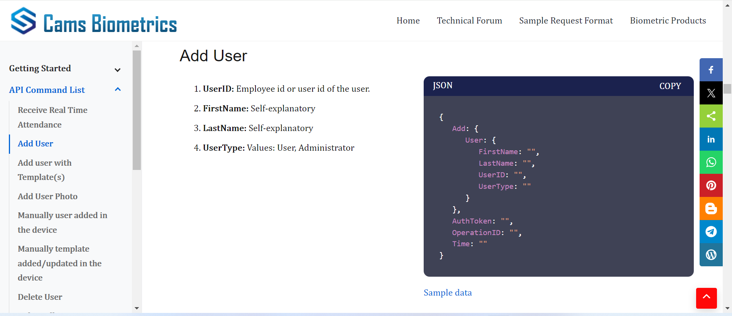Click the WordPress share icon
Screen dimensions: 732x316
711,255
